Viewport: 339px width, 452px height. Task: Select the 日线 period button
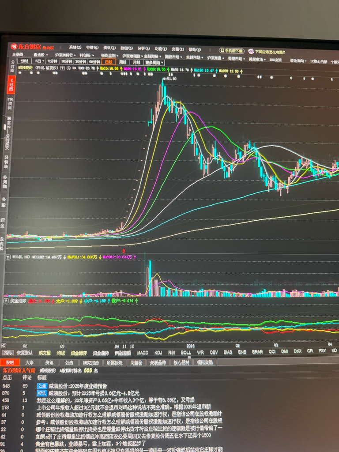click(109, 62)
